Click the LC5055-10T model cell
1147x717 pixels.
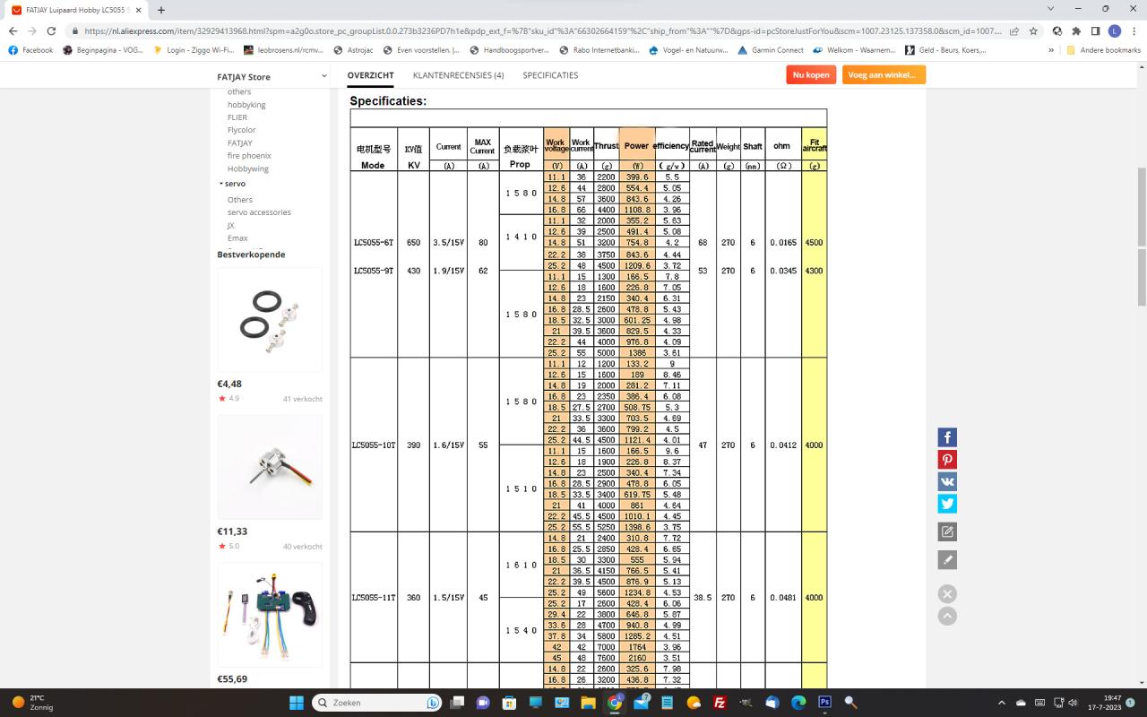(374, 445)
